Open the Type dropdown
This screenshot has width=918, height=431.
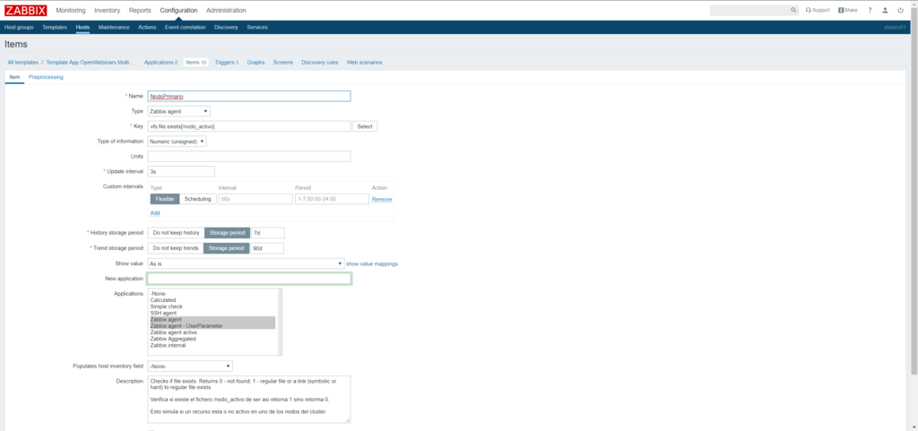[178, 111]
